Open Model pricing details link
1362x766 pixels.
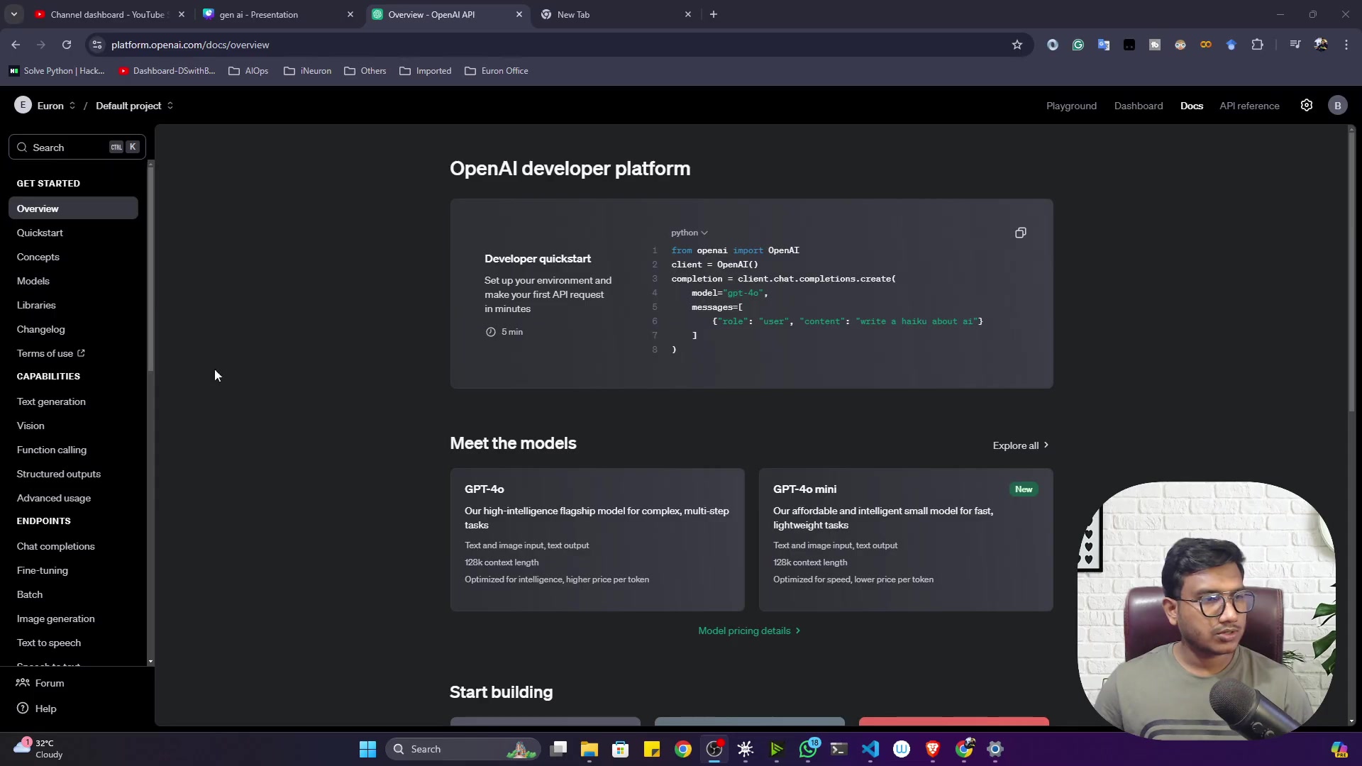tap(750, 631)
